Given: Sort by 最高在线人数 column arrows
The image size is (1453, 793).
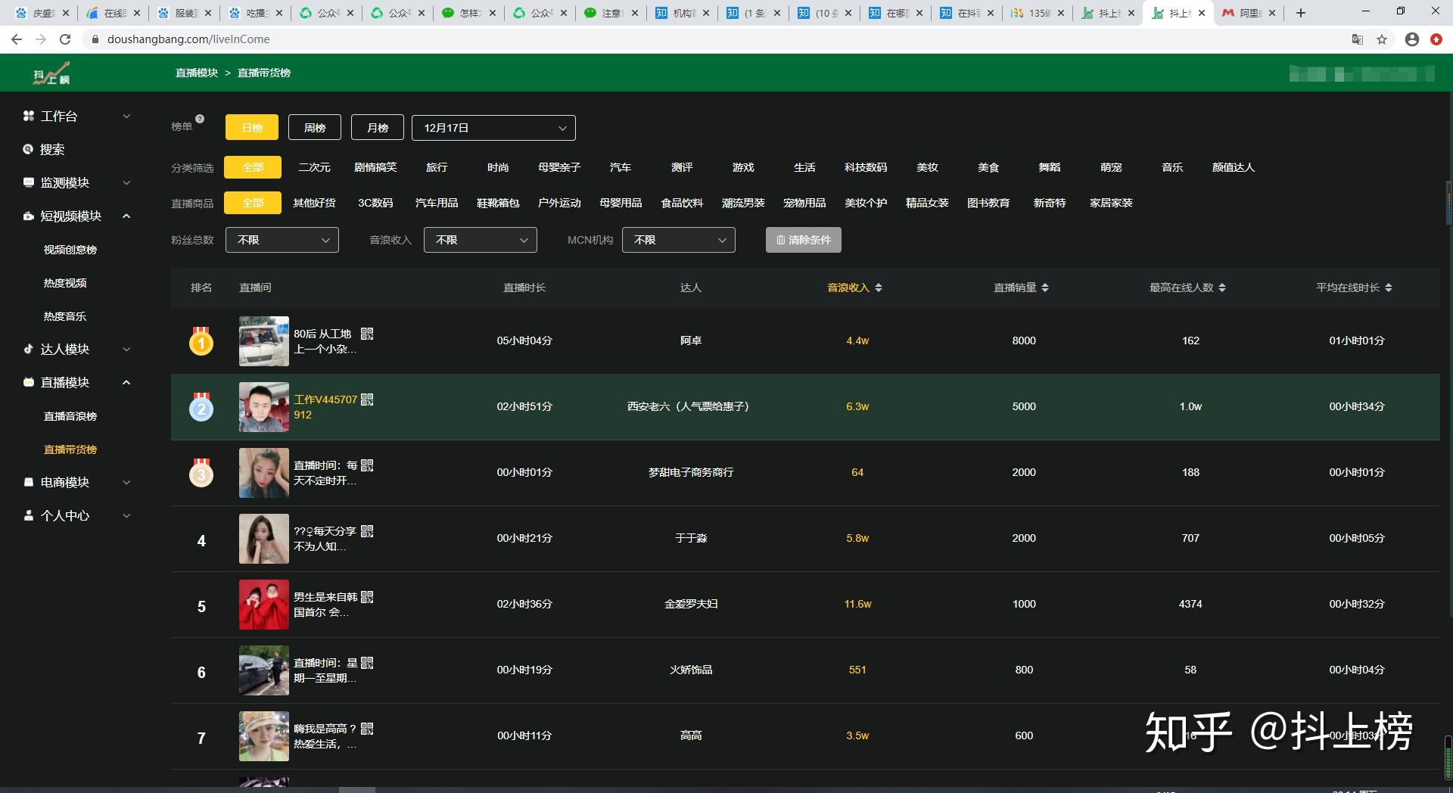Looking at the screenshot, I should tap(1222, 288).
